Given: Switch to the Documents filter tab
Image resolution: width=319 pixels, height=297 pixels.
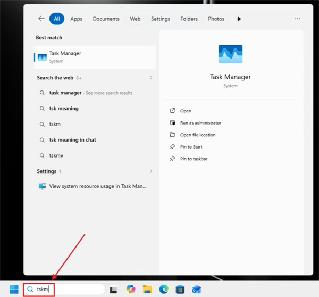Looking at the screenshot, I should (x=106, y=19).
